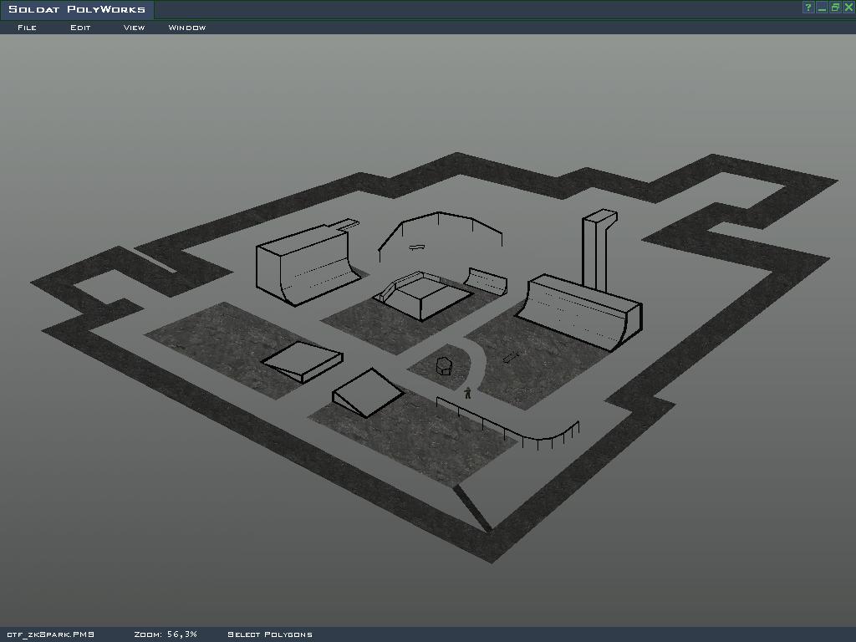Select the large left quarter-pipe ramp
This screenshot has width=856, height=642.
pos(301,263)
